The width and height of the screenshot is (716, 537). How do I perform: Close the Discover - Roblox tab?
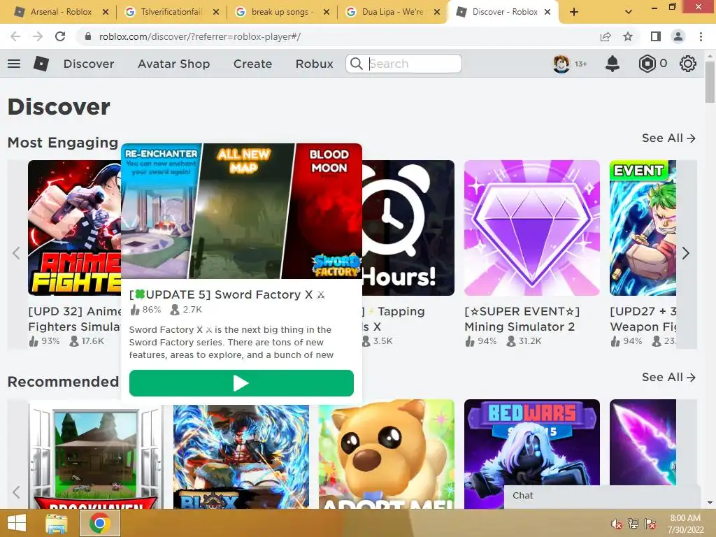[547, 12]
